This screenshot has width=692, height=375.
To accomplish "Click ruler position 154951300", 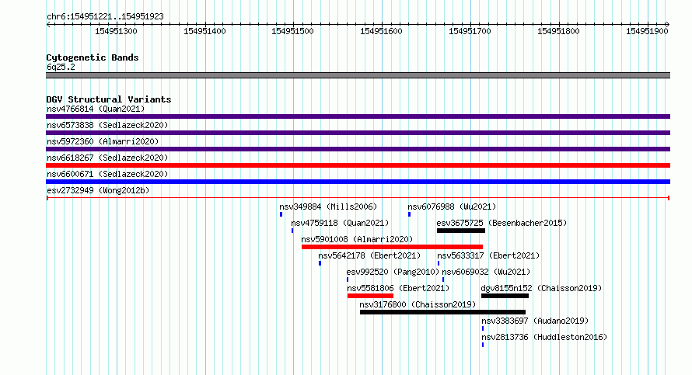I will point(116,31).
